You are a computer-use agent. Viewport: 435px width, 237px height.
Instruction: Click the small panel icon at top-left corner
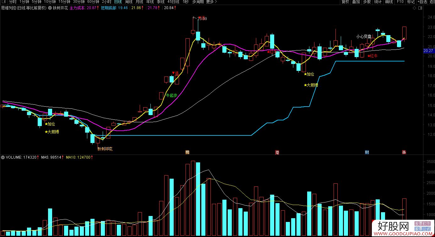tap(3, 2)
